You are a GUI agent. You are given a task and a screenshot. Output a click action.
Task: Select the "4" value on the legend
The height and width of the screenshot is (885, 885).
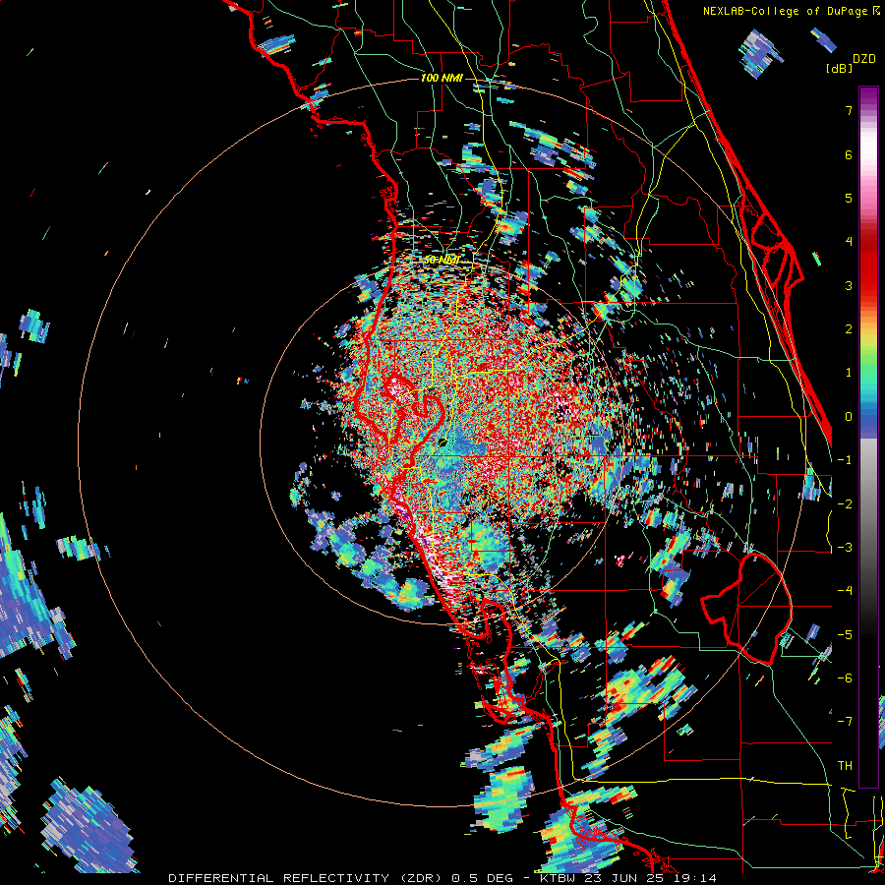[849, 242]
